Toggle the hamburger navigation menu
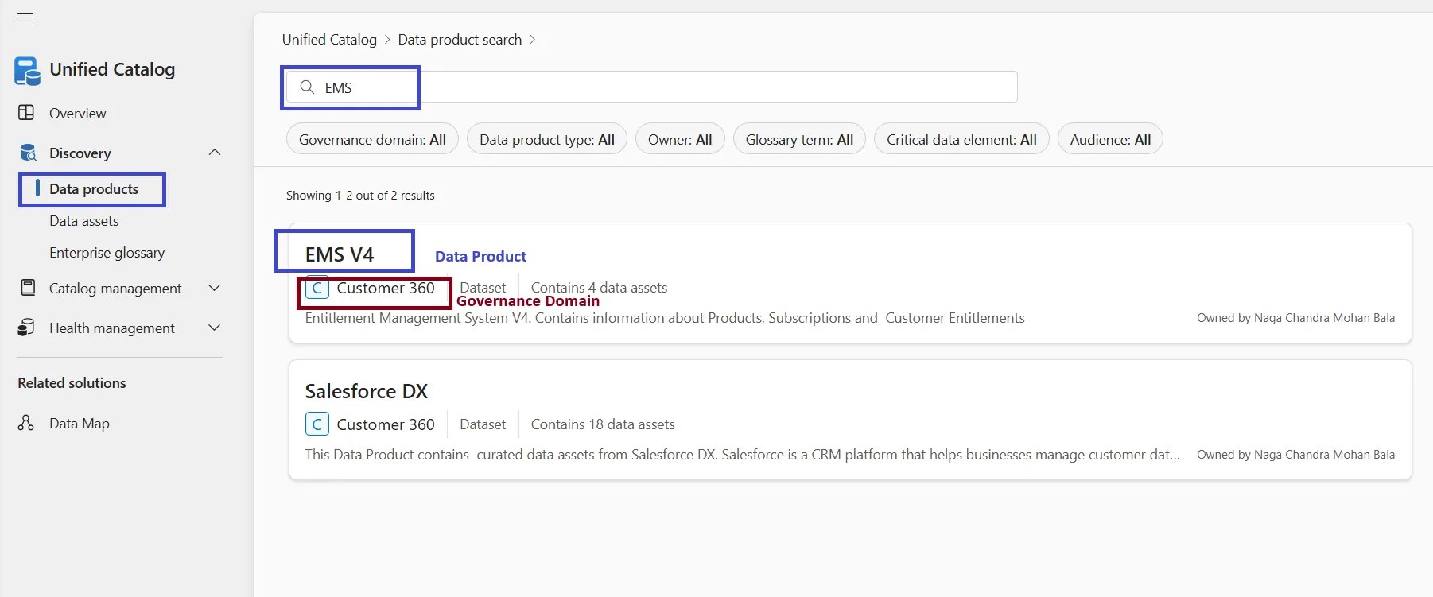Image resolution: width=1433 pixels, height=597 pixels. pyautogui.click(x=25, y=17)
